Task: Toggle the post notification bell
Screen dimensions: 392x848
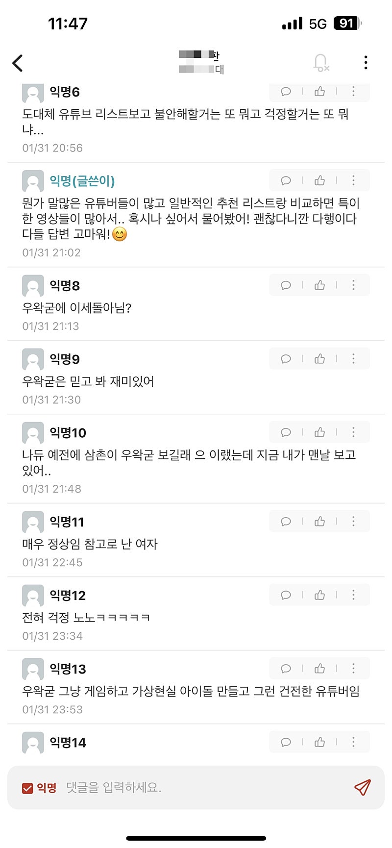Action: click(x=321, y=63)
